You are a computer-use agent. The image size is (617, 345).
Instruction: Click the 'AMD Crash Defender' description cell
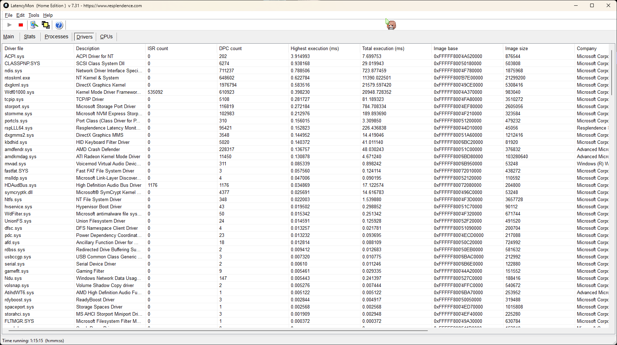[98, 149]
